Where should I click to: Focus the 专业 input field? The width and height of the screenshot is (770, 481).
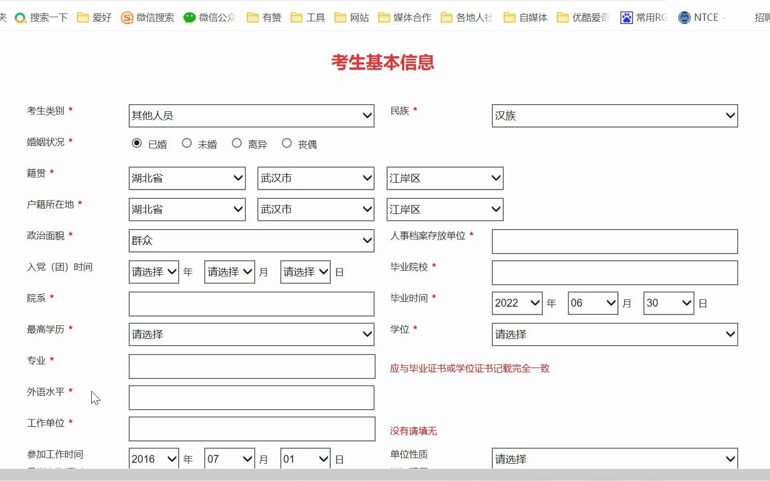[252, 366]
